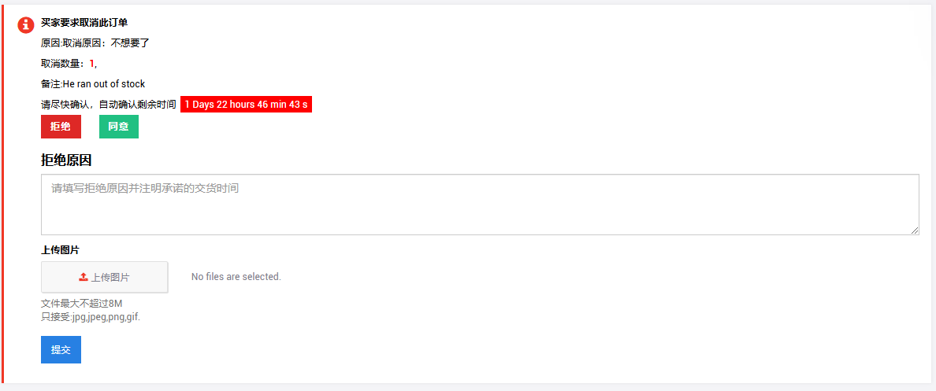This screenshot has width=936, height=391.
Task: Click the red upload arrow icon
Action: [x=84, y=277]
